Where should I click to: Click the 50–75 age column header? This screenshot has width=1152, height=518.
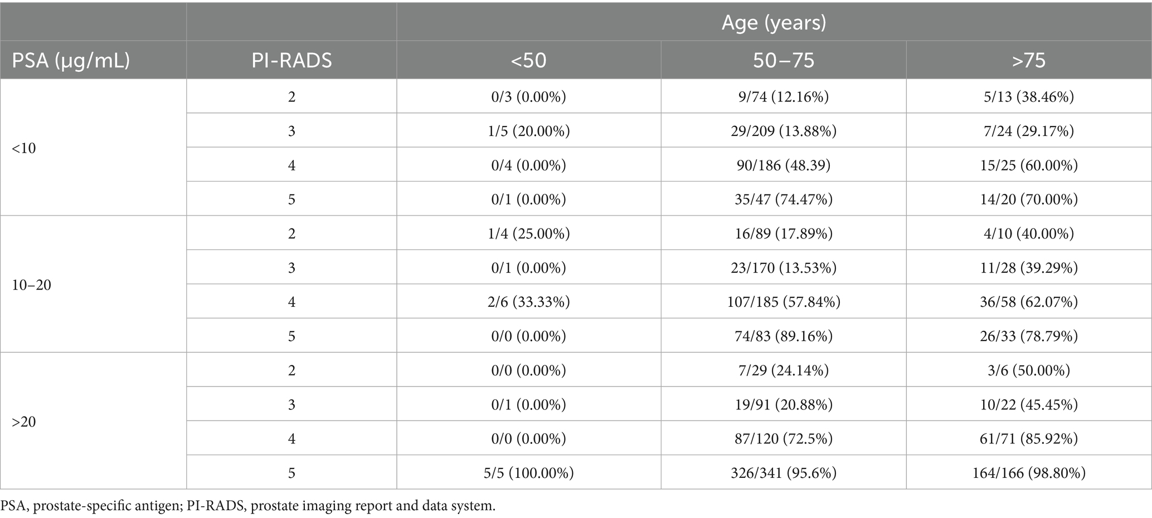point(783,60)
